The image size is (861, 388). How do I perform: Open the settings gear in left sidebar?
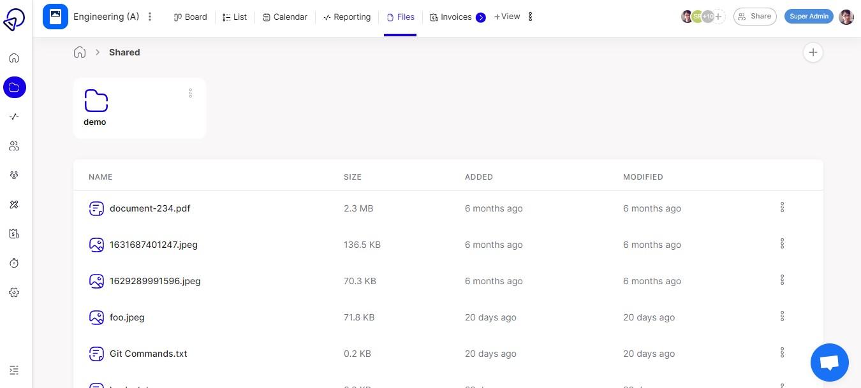tap(14, 292)
